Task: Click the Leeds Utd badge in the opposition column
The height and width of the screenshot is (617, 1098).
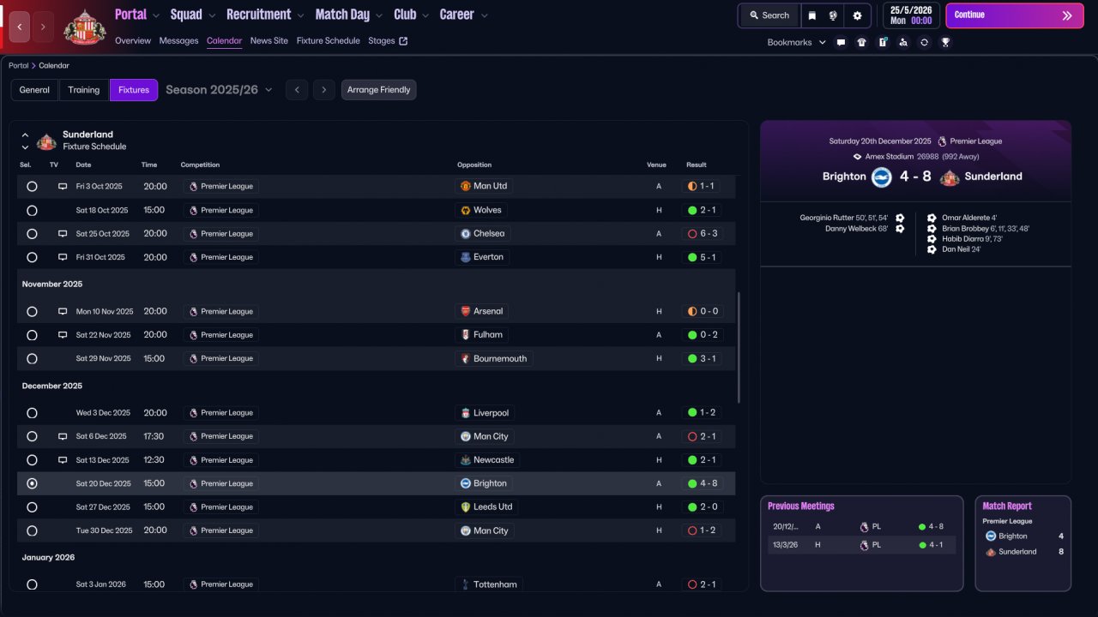Action: (465, 507)
